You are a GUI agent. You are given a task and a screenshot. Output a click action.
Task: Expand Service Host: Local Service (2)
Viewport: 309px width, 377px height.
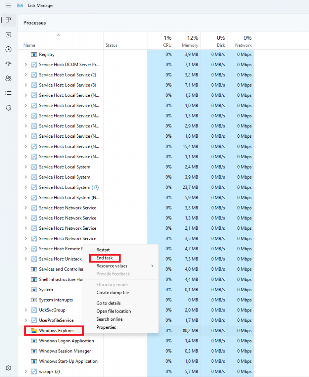click(x=26, y=75)
